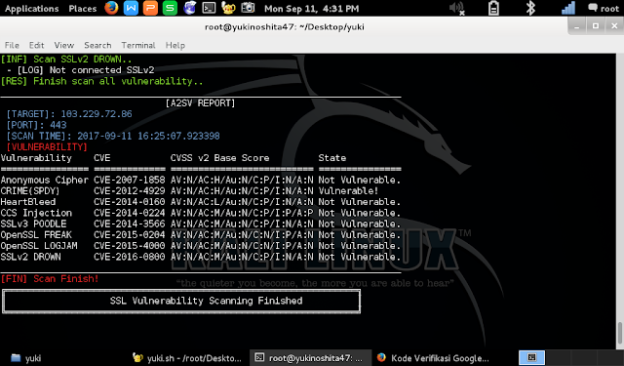Click CVE-2015-4000 in the report
The image size is (624, 366).
[130, 246]
